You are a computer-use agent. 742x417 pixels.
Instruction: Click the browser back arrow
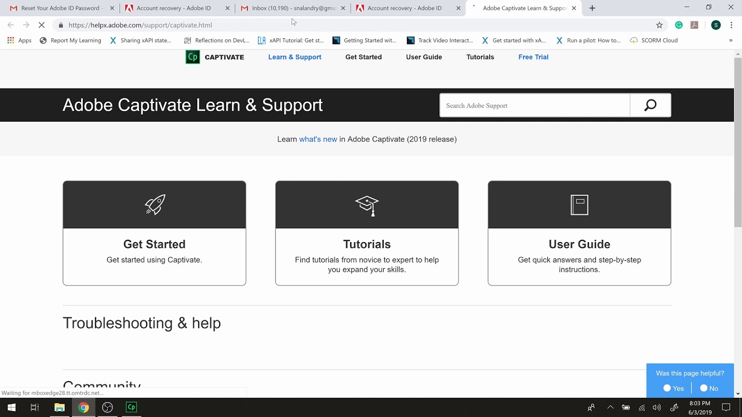pyautogui.click(x=10, y=25)
